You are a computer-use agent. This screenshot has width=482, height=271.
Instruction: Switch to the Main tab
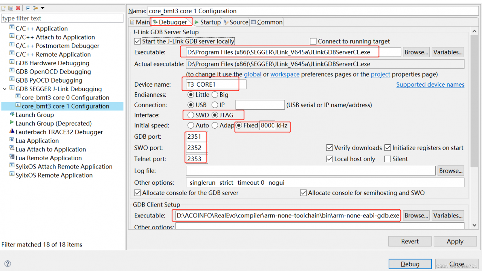coord(139,22)
